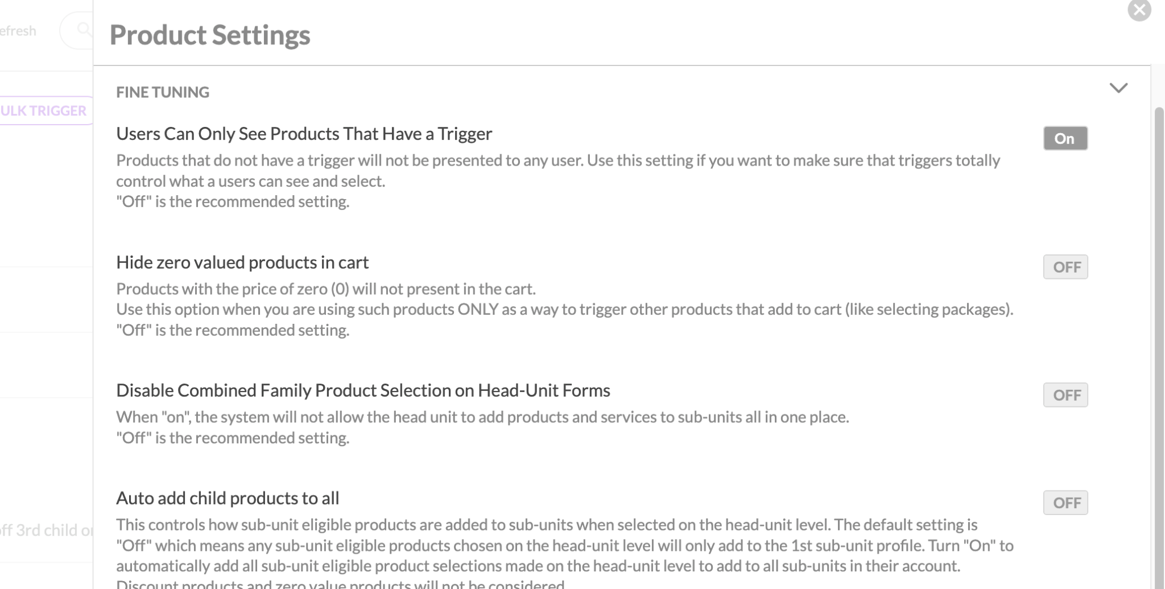The image size is (1165, 589).
Task: Click the vertical scrollbar of settings panel
Action: point(1159,347)
